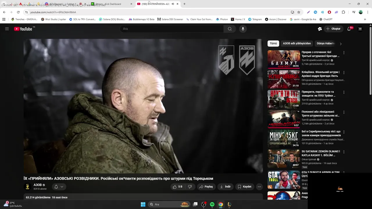The width and height of the screenshot is (372, 209).
Task: Start voice search with microphone icon
Action: pos(243,29)
